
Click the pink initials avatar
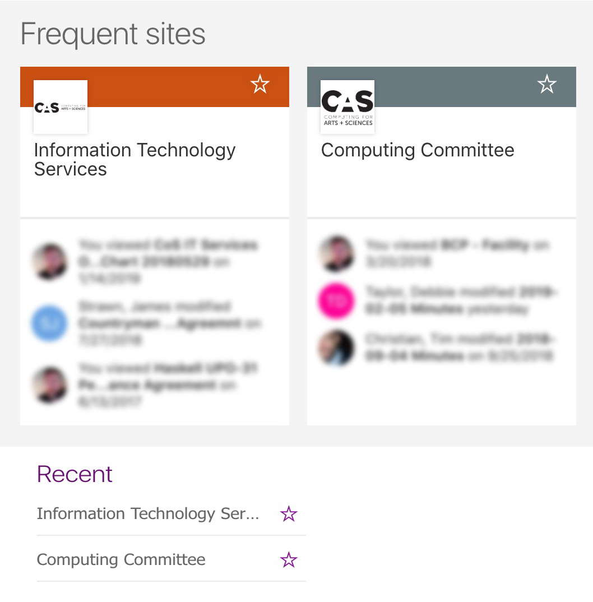336,300
